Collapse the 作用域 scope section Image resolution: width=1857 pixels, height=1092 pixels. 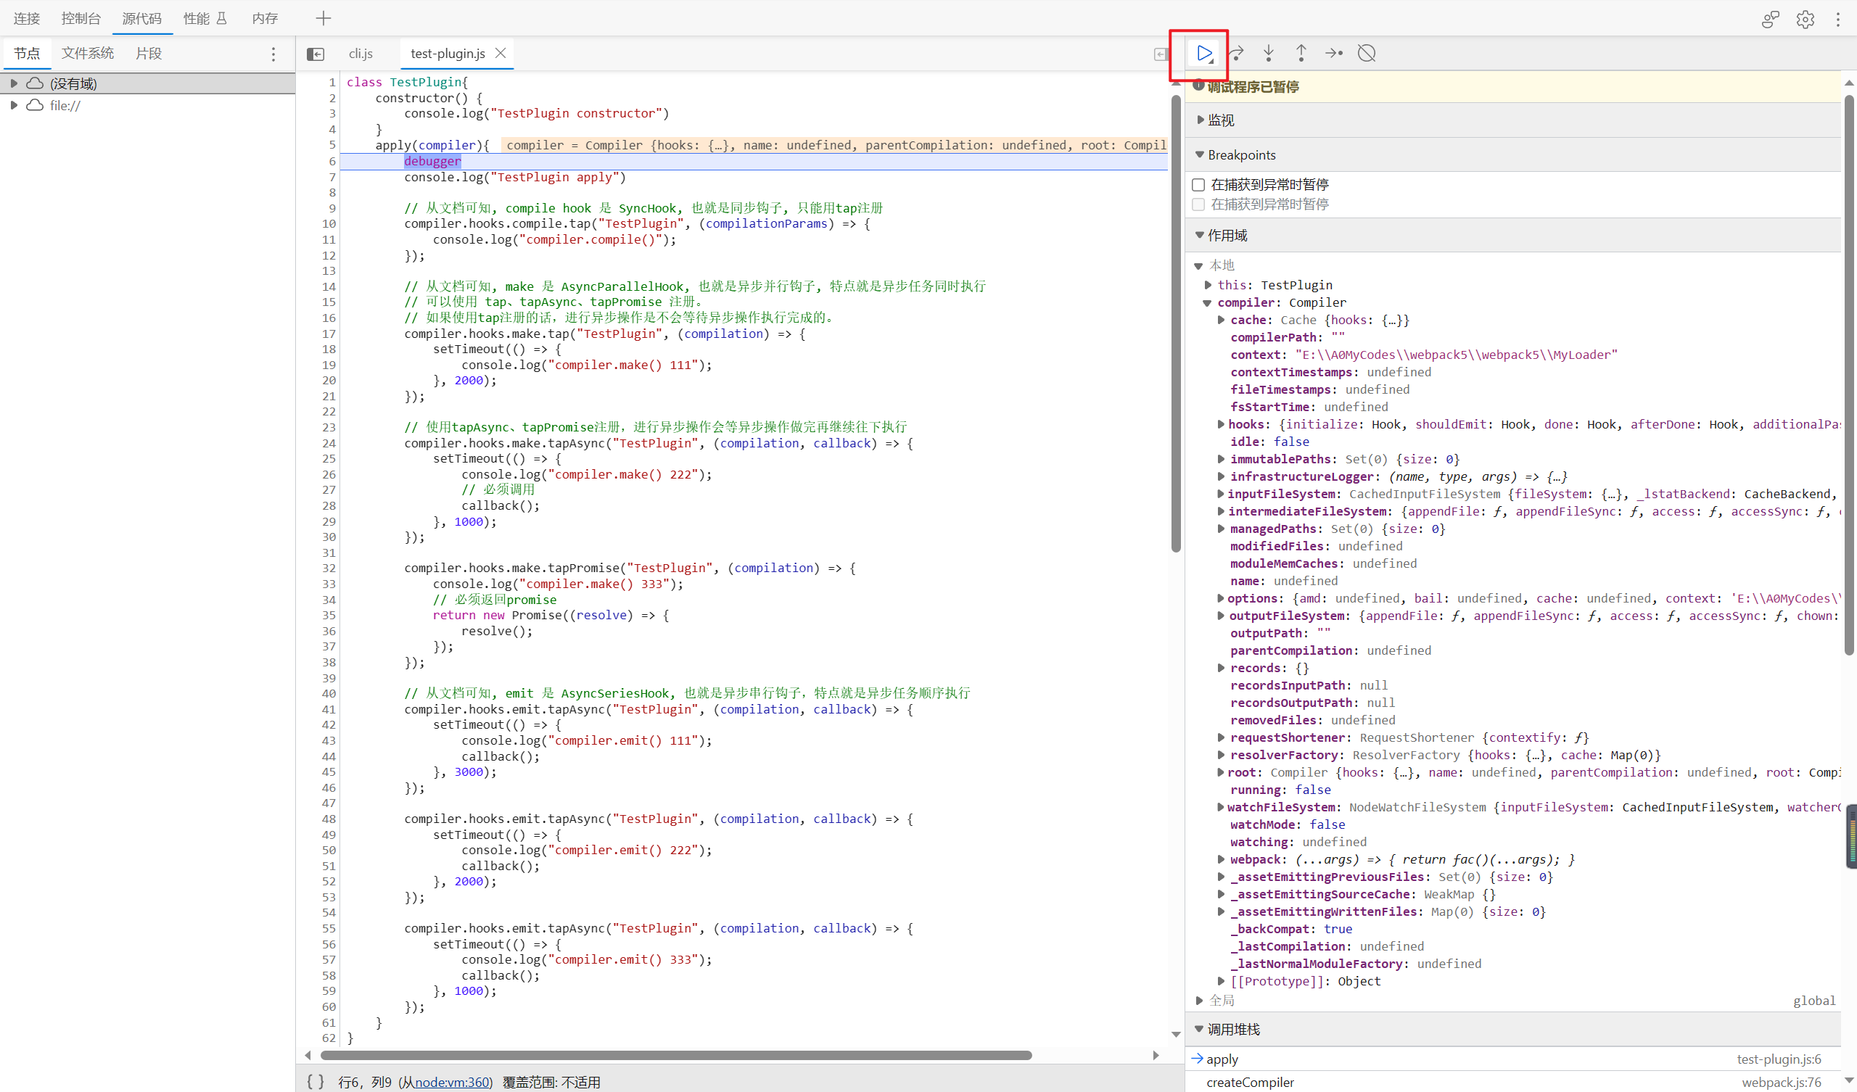1200,235
